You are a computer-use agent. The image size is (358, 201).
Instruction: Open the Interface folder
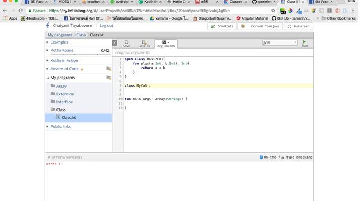(64, 102)
